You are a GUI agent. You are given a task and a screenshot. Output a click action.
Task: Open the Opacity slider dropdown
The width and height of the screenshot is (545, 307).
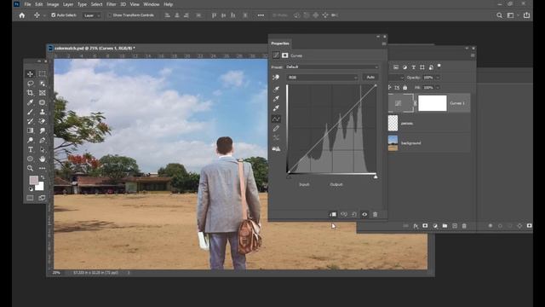pos(438,78)
